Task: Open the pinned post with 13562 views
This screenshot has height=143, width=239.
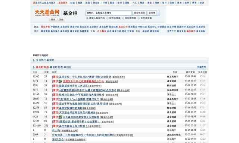Action: coord(85,77)
